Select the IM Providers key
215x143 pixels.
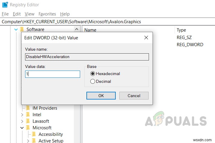point(45,108)
